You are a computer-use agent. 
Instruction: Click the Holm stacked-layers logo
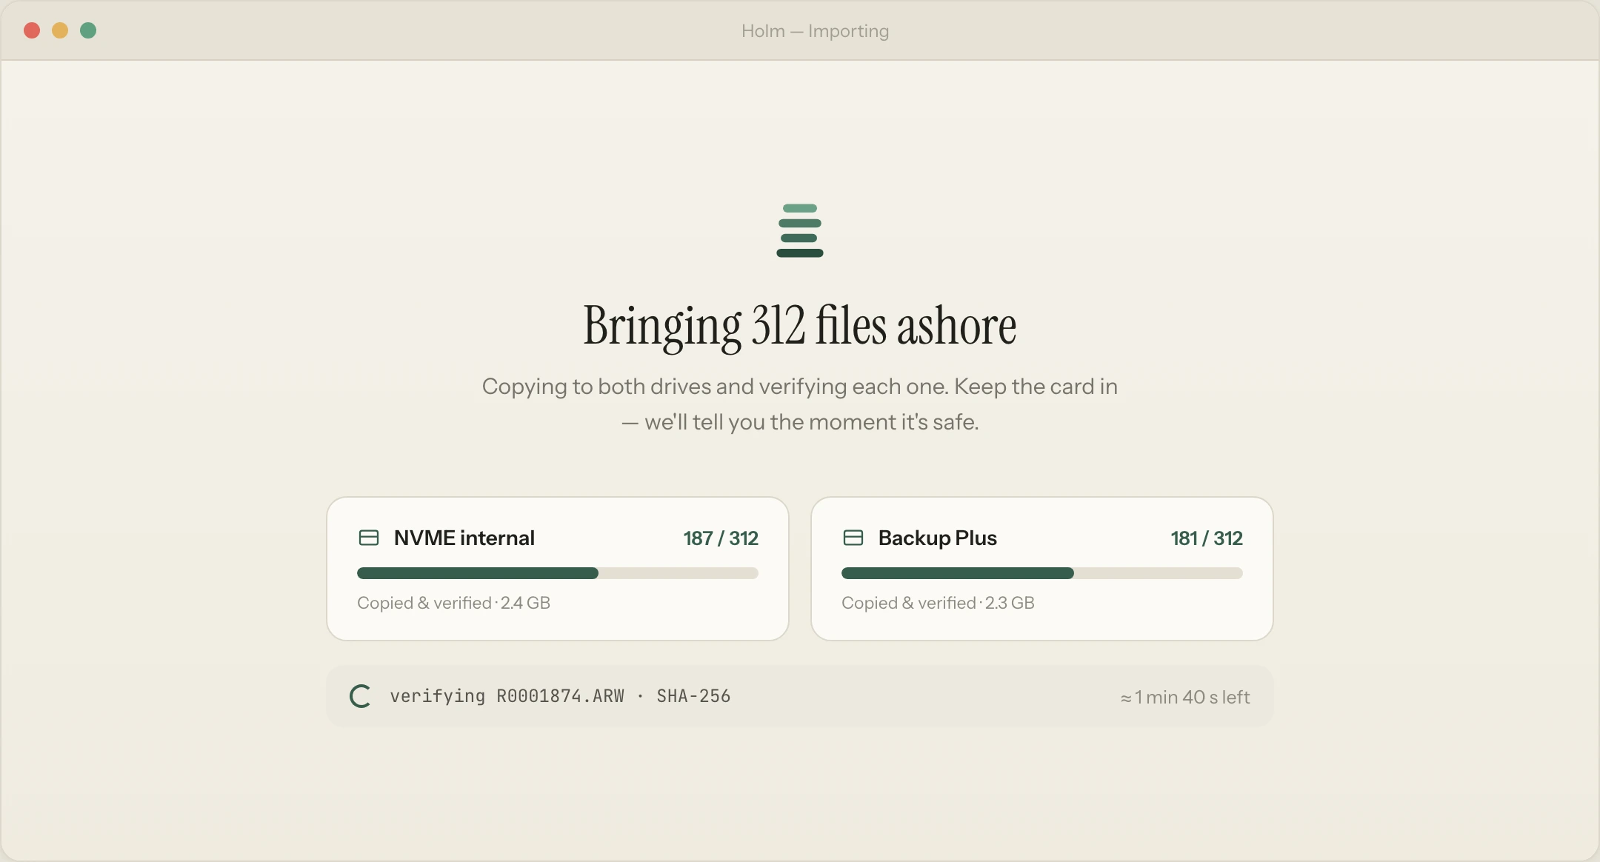[800, 230]
